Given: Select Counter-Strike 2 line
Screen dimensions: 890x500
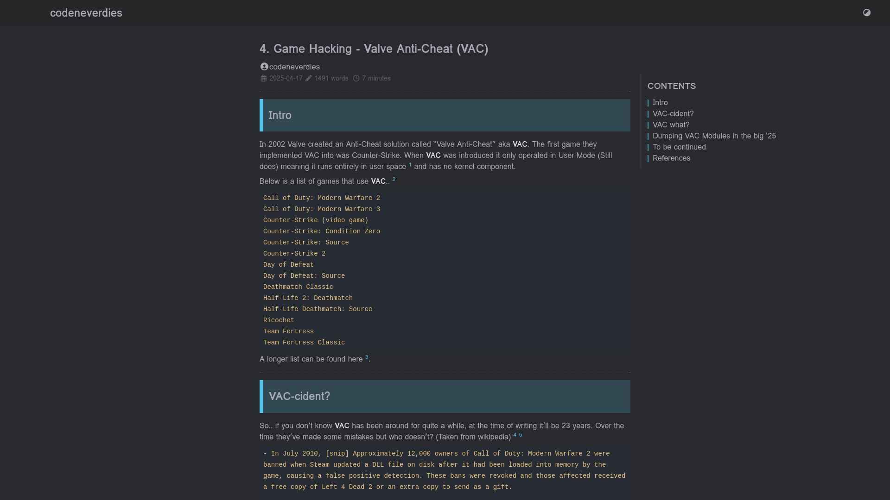Looking at the screenshot, I should pyautogui.click(x=294, y=254).
